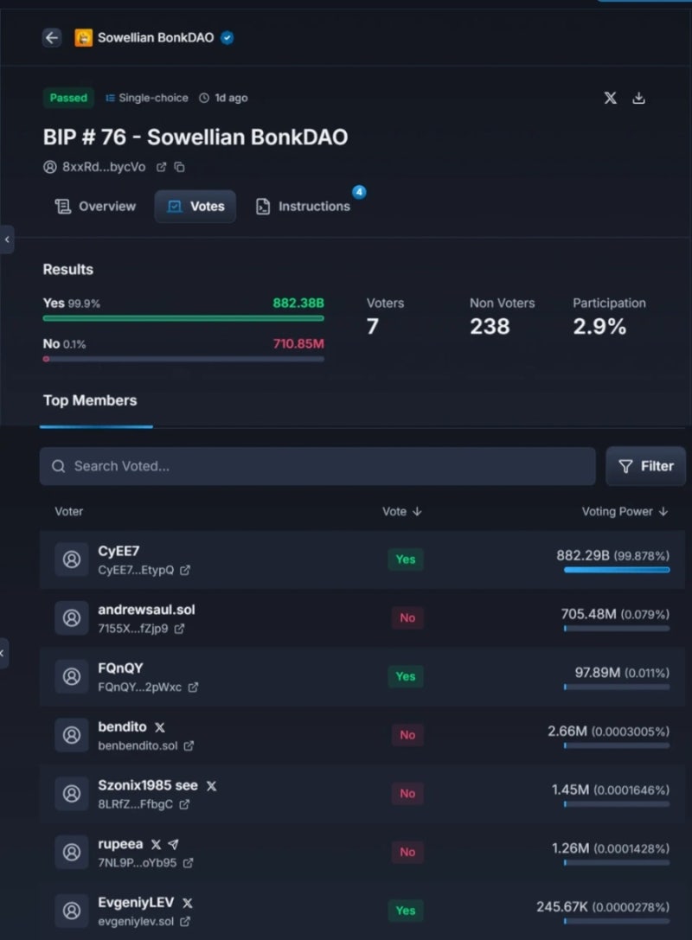This screenshot has width=692, height=940.
Task: Open 7NL9P...oYb95 external link icon
Action: click(x=188, y=863)
